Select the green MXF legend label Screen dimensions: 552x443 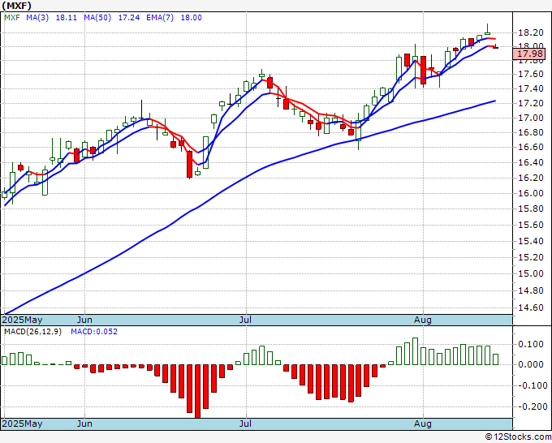12,18
